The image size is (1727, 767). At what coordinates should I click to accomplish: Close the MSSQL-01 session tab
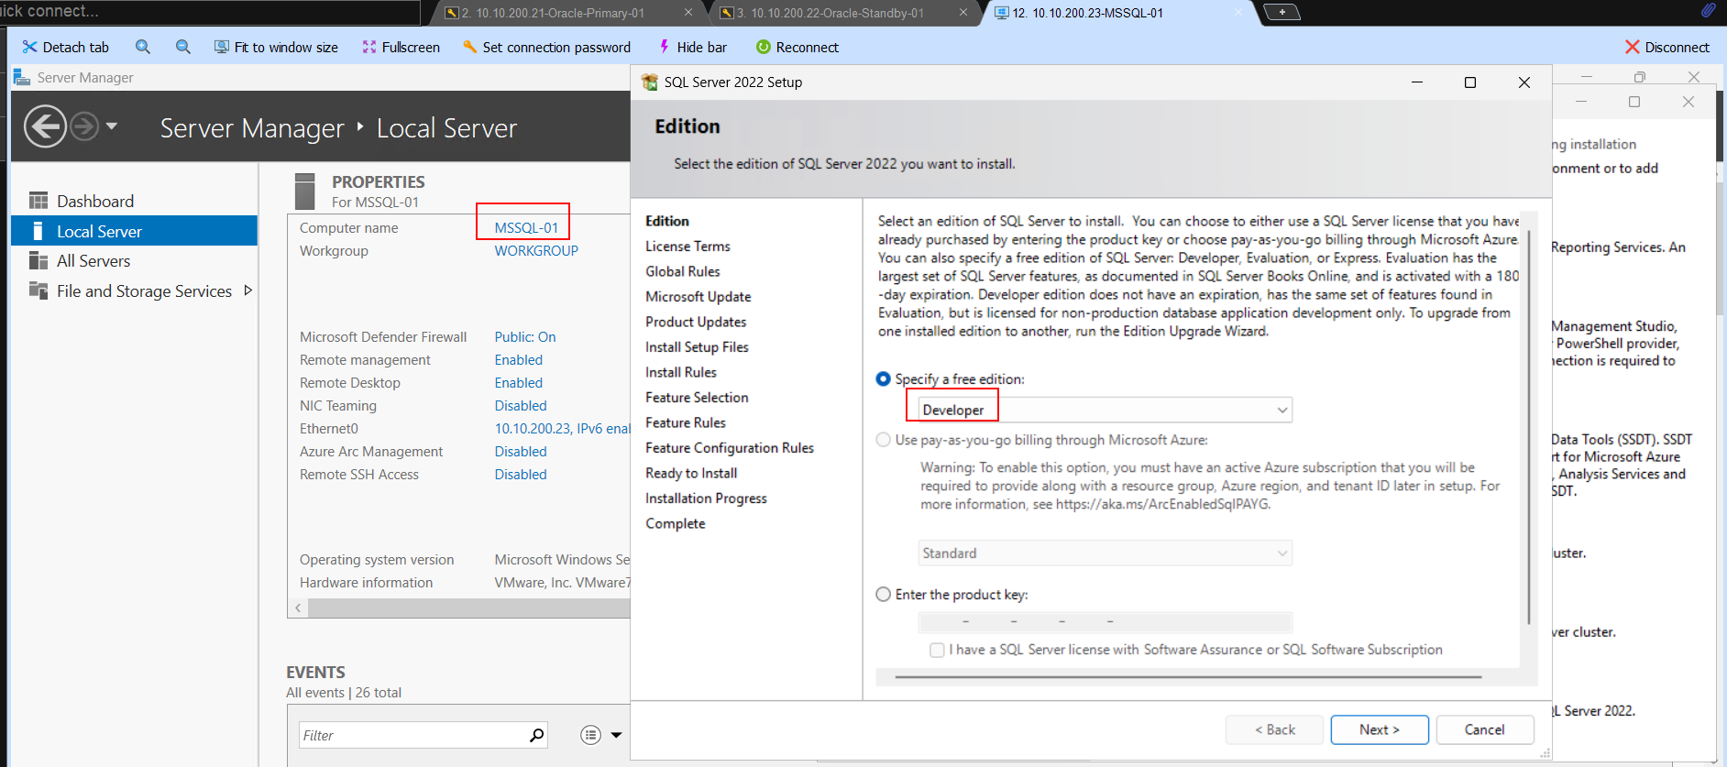click(x=1238, y=13)
